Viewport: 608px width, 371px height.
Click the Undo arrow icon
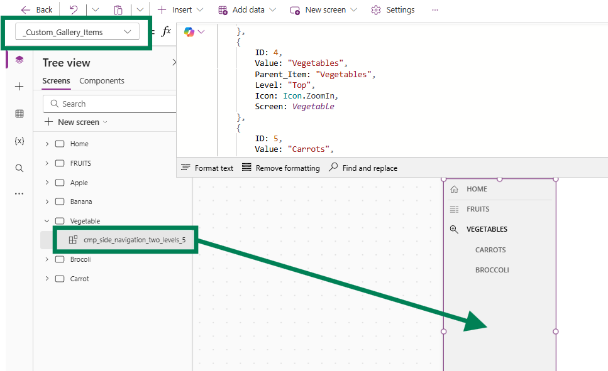click(x=74, y=10)
